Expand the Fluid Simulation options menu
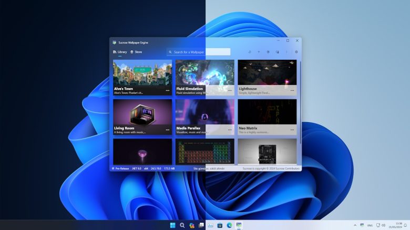 pyautogui.click(x=230, y=91)
